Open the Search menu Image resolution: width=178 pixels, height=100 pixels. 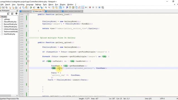(8, 4)
